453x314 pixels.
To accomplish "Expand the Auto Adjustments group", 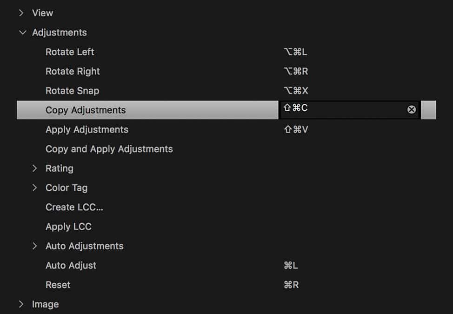I will pyautogui.click(x=35, y=246).
